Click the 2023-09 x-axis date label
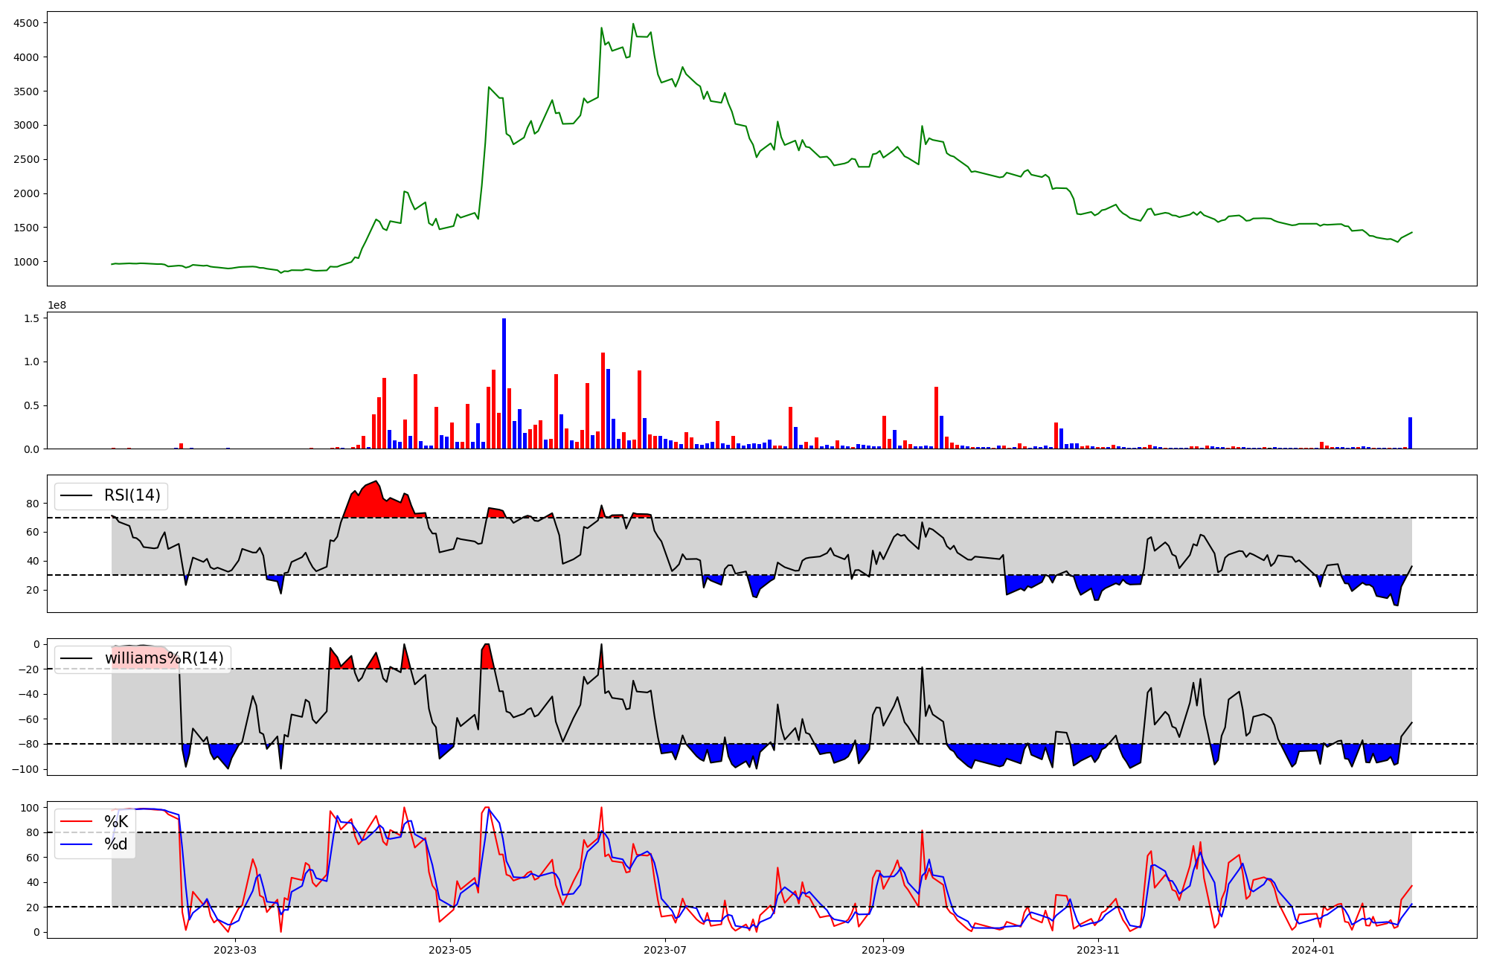The height and width of the screenshot is (967, 1488). [882, 950]
